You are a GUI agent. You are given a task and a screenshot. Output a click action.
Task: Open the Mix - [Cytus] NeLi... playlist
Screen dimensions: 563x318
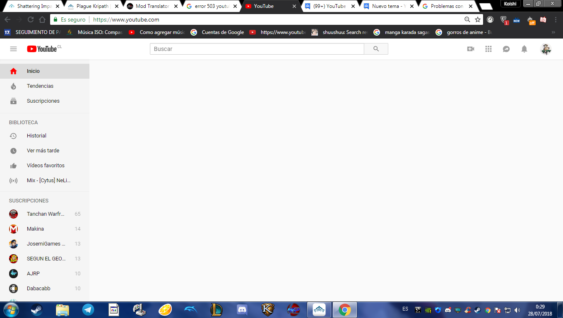pyautogui.click(x=45, y=181)
